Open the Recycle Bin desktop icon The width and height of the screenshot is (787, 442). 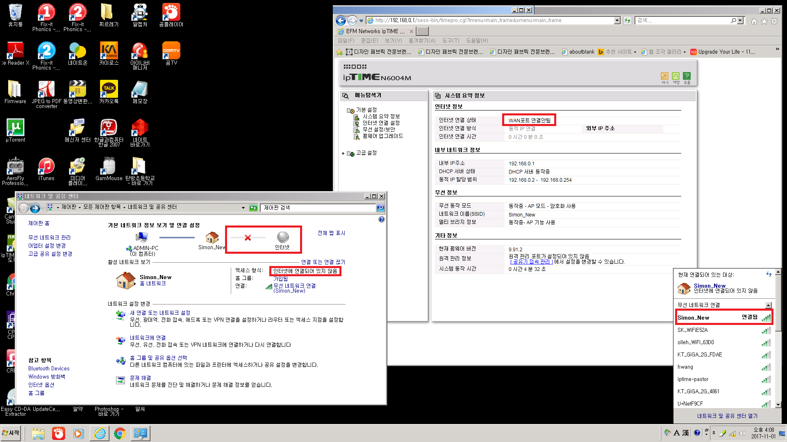click(15, 16)
